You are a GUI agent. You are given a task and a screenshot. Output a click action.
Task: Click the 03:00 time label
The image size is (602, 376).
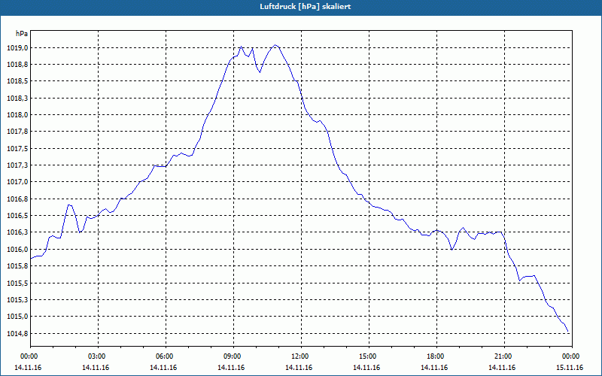[x=98, y=356]
